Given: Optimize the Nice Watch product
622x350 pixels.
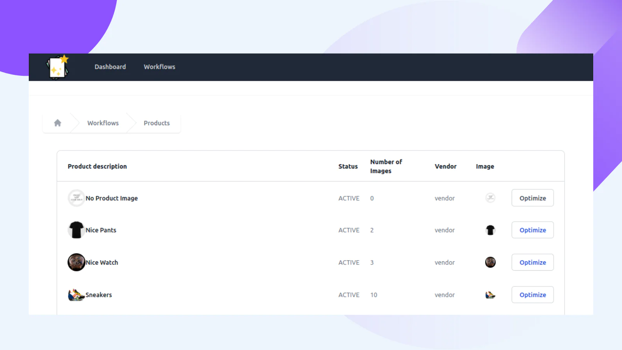Looking at the screenshot, I should [533, 262].
